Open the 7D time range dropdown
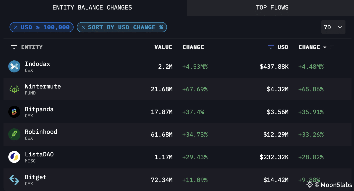Image resolution: width=354 pixels, height=191 pixels. [333, 27]
